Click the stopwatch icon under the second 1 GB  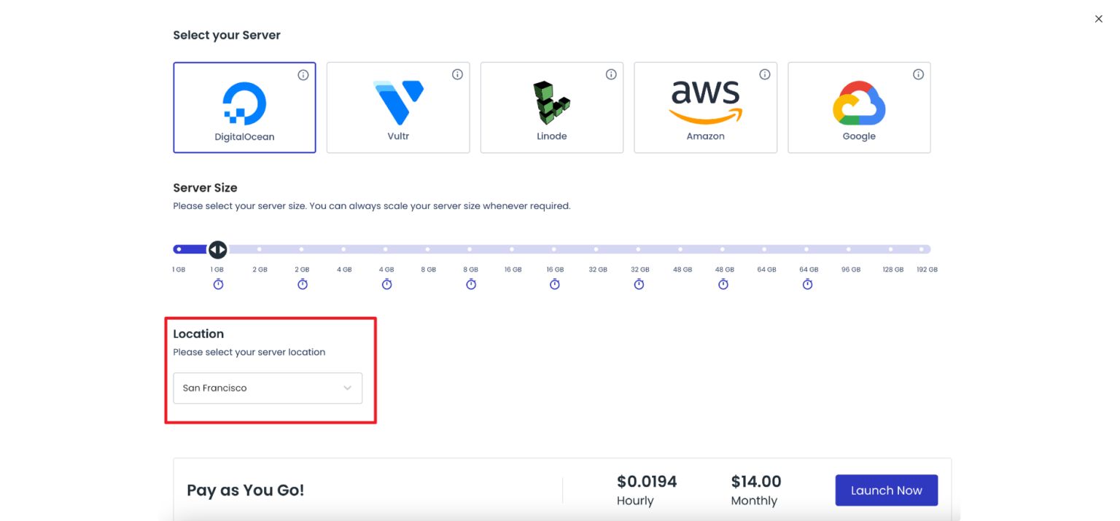tap(218, 284)
